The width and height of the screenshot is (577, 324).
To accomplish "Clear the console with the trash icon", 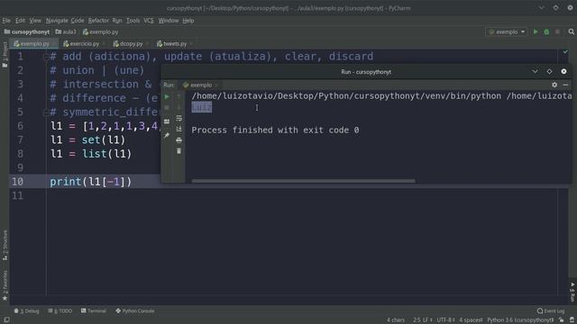I will pos(179,151).
